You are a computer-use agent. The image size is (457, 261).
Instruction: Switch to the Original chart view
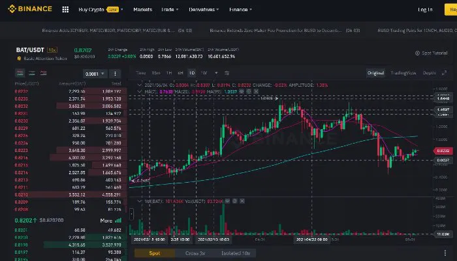point(375,73)
